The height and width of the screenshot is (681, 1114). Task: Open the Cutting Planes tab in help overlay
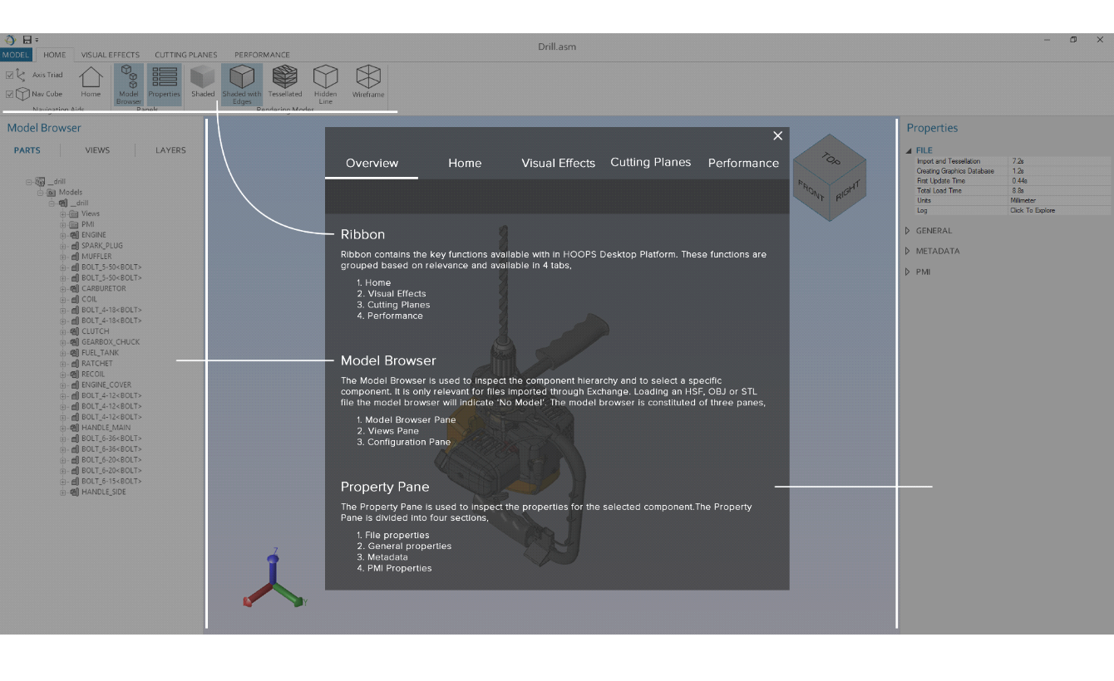[x=650, y=163]
